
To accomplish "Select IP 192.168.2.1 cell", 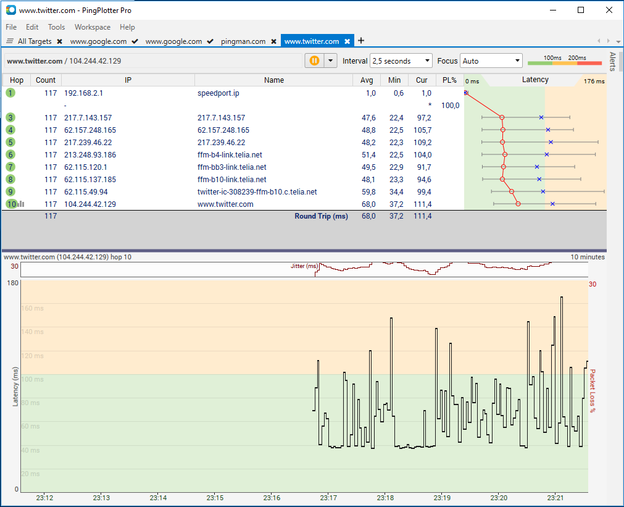I will click(83, 93).
